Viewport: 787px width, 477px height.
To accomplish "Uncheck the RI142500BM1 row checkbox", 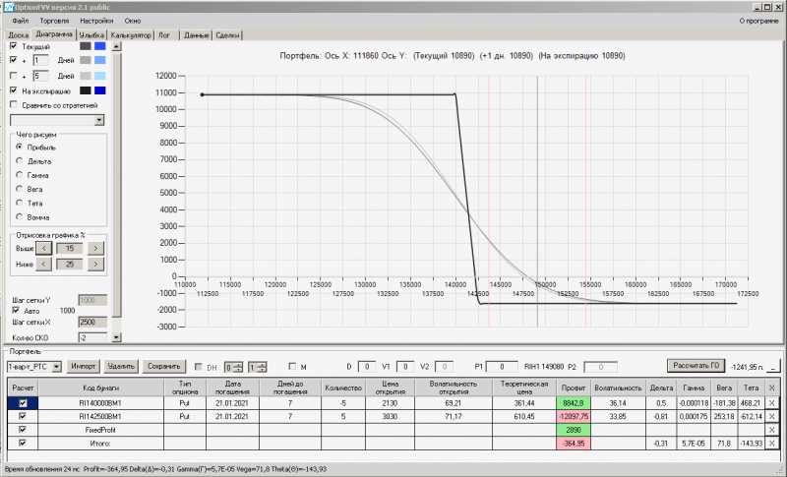I will pyautogui.click(x=23, y=416).
